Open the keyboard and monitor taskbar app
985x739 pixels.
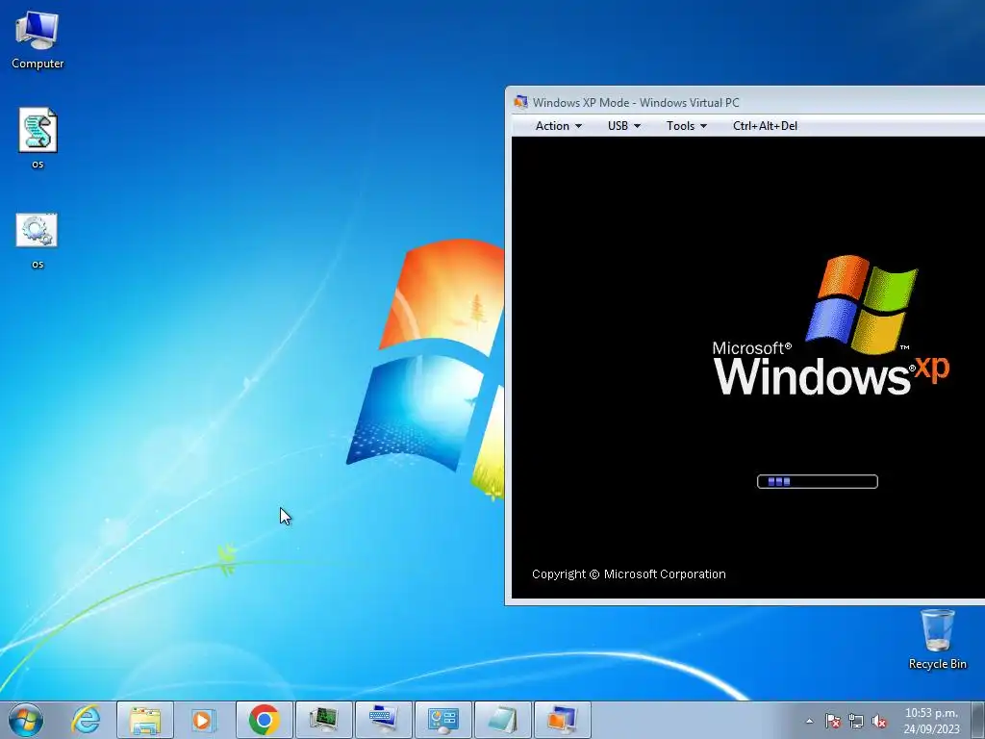click(x=384, y=720)
